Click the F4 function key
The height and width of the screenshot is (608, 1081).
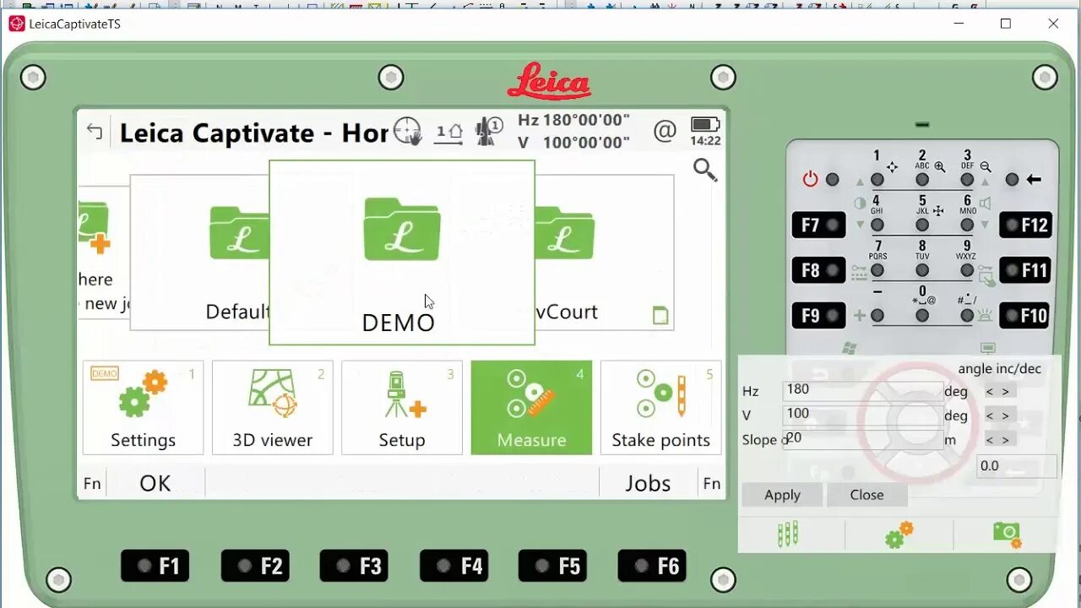tap(454, 566)
